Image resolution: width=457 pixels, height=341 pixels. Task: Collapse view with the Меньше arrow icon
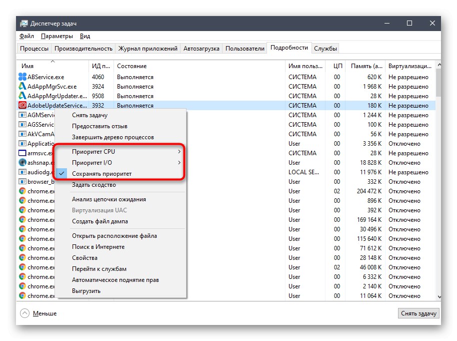(x=25, y=313)
